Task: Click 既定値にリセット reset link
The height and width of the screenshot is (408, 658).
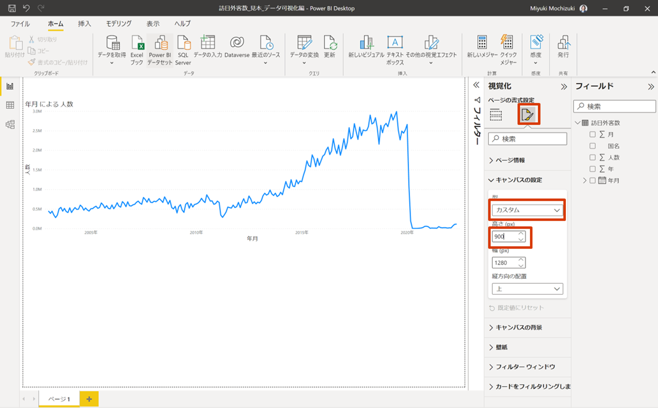Action: 517,308
